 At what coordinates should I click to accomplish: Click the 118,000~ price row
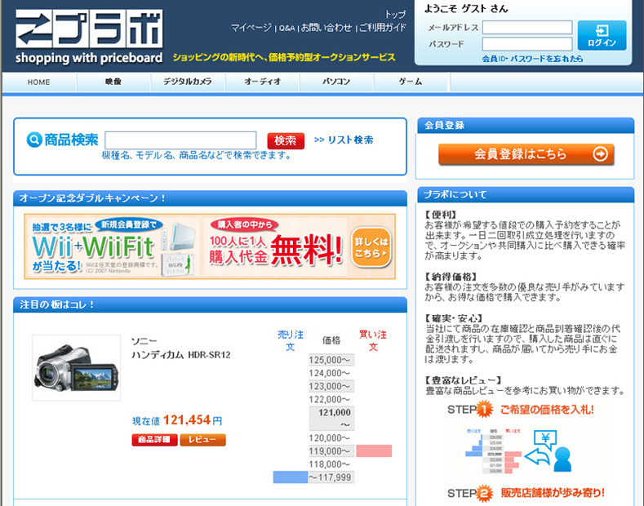point(331,464)
